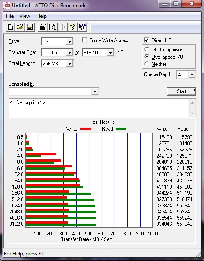Click the green Read legend swatch
204x261 pixels.
click(121, 128)
